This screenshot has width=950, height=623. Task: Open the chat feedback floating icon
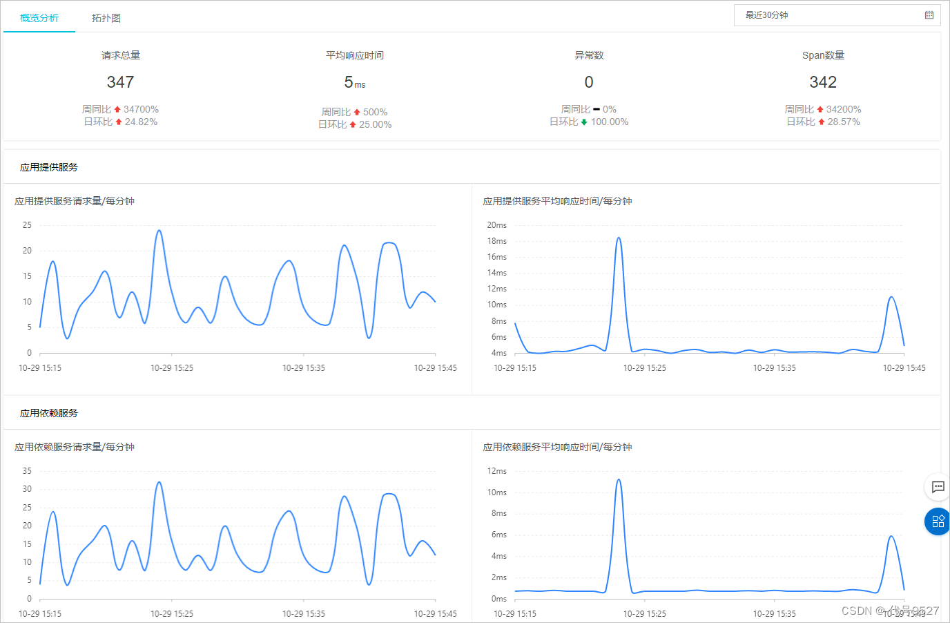coord(938,487)
